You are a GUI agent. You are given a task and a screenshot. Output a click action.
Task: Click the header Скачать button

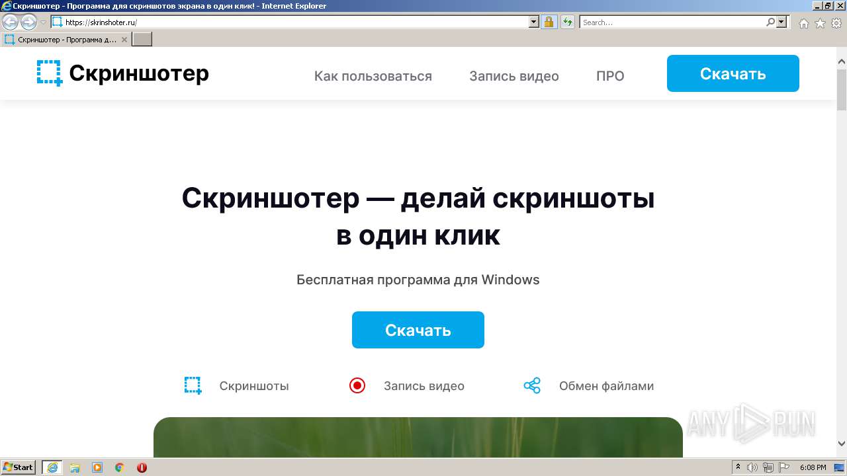[x=733, y=73]
